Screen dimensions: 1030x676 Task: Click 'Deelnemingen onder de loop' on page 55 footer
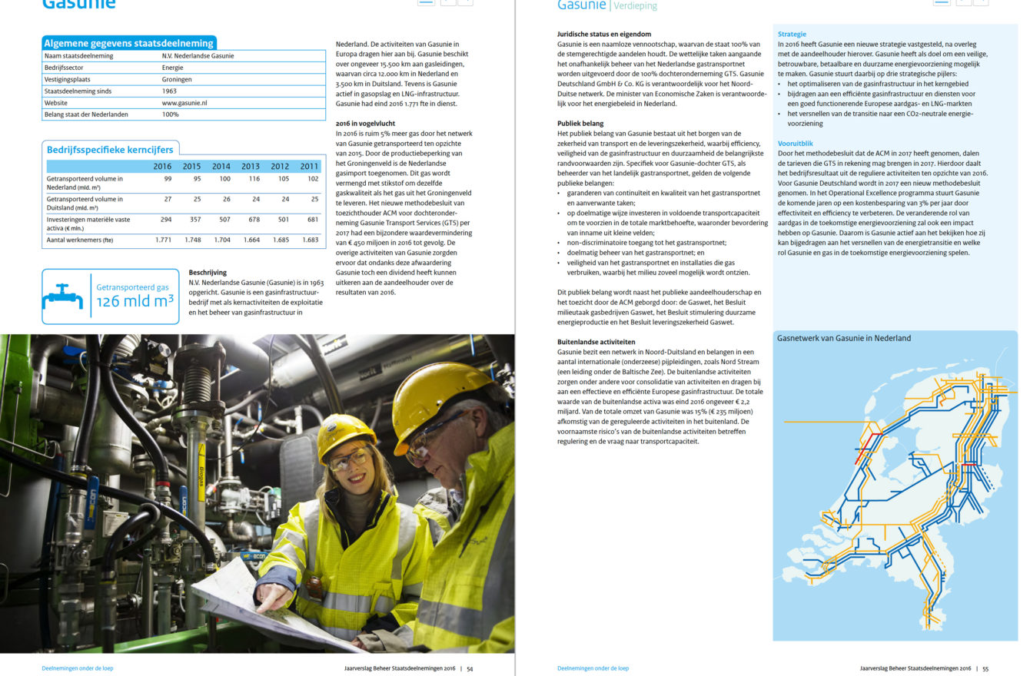(x=593, y=668)
